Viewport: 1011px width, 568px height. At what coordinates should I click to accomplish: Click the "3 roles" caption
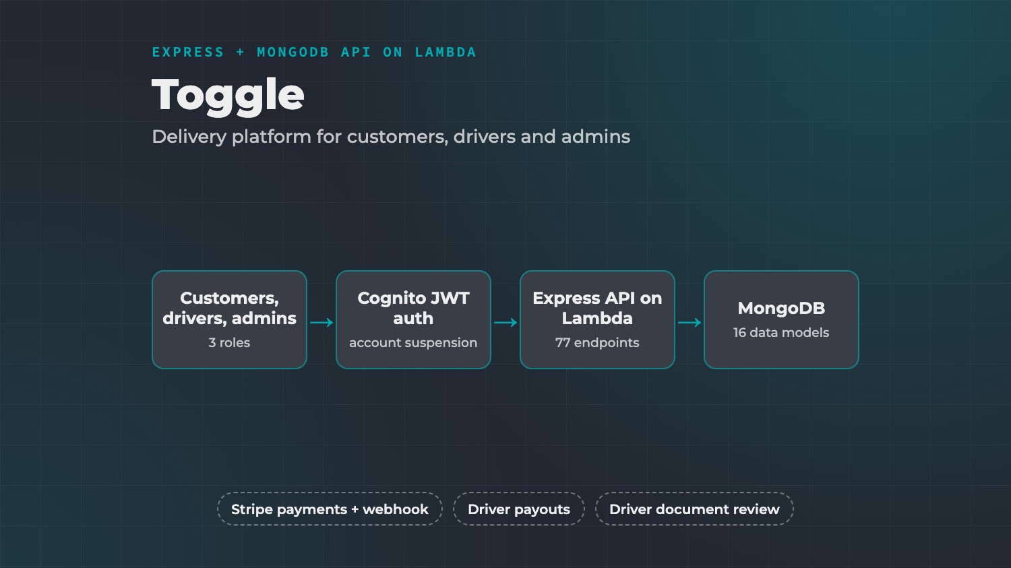[229, 342]
